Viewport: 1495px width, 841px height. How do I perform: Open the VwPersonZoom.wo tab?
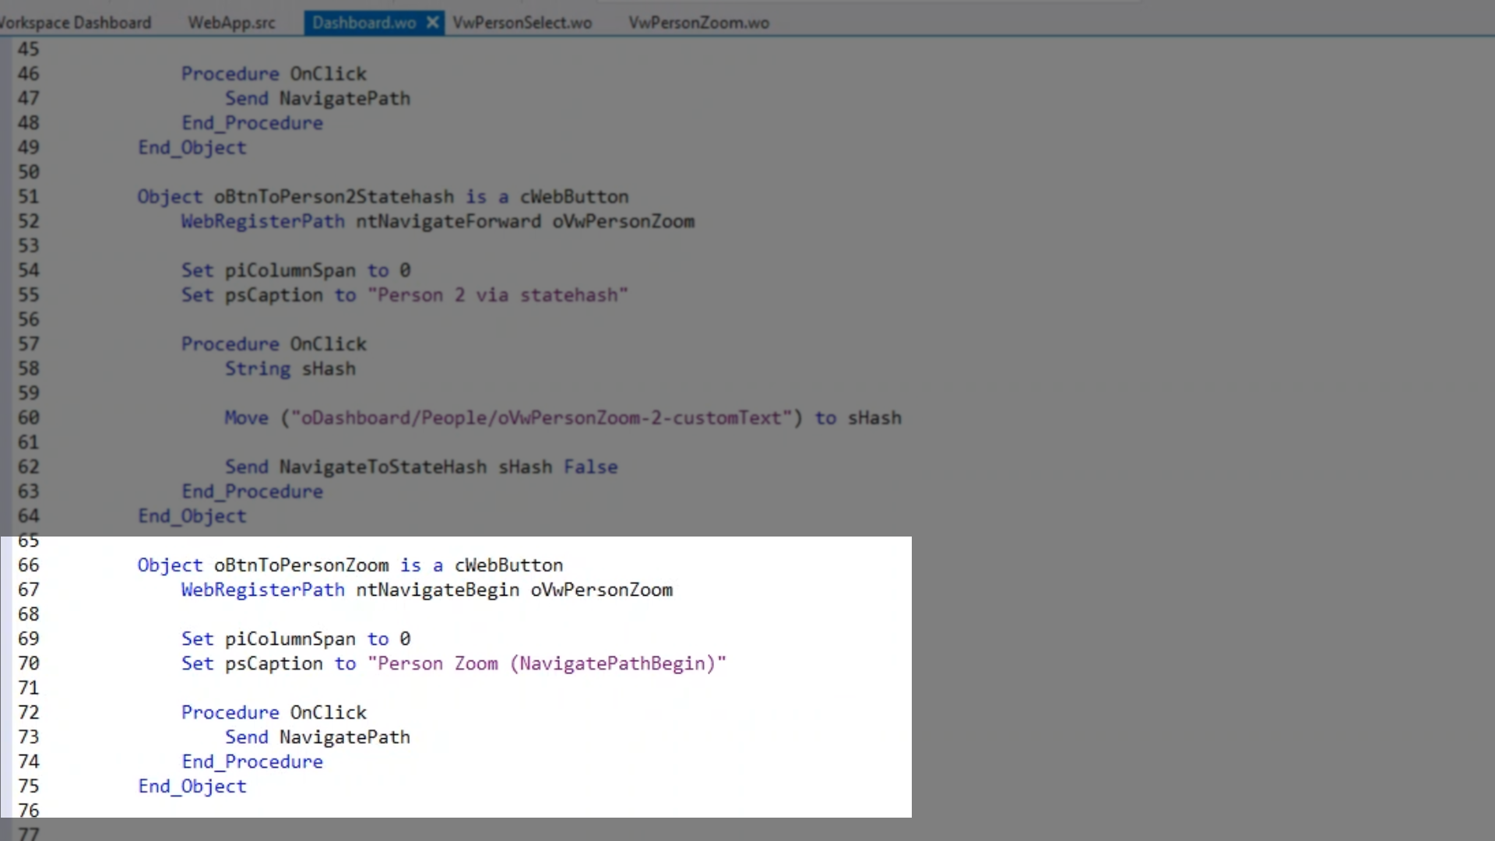click(698, 23)
